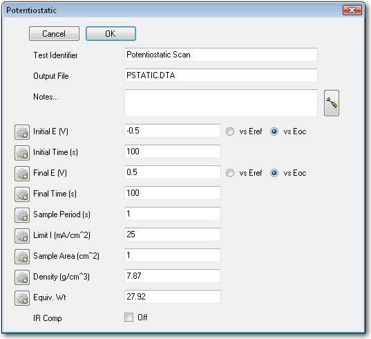This screenshot has height=339, width=371.
Task: Click the gear icon beside Final E (V)
Action: pos(22,174)
